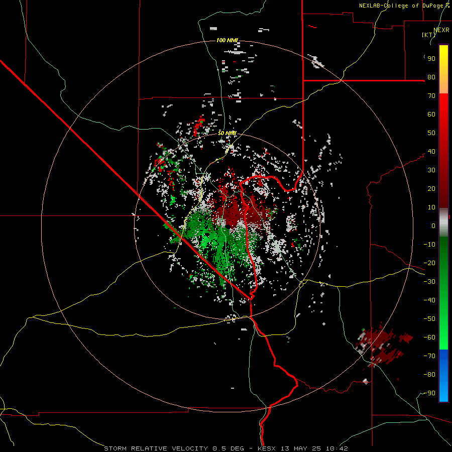The width and height of the screenshot is (452, 452).
Task: Click the "0" scale value
Action: tap(433, 226)
